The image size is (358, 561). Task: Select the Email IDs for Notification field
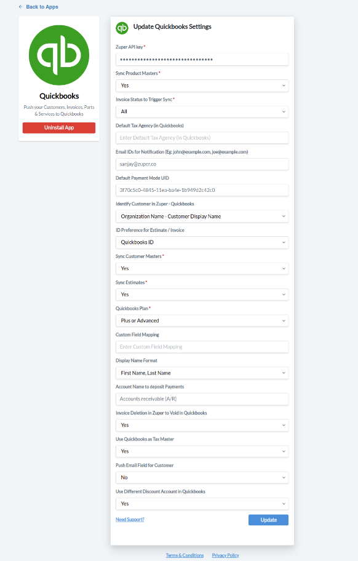(x=202, y=164)
